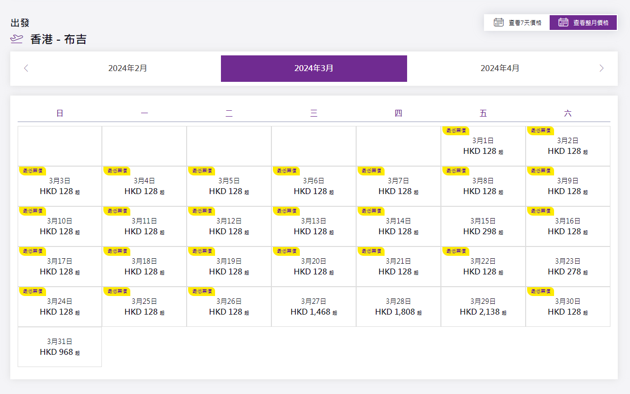The width and height of the screenshot is (630, 394).
Task: Select 3月15日 fare HKD 298
Action: click(x=483, y=227)
